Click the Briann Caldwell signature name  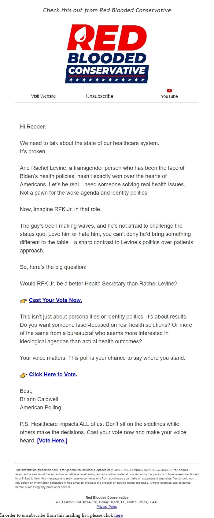(x=39, y=399)
